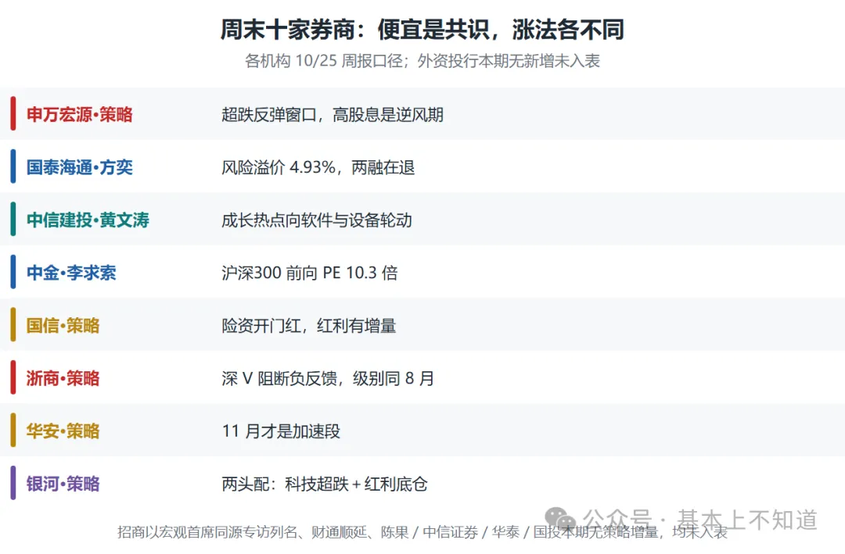The height and width of the screenshot is (554, 845).
Task: Click the text 超跌反弹窗口，高股息是逆风期
Action: click(x=333, y=115)
